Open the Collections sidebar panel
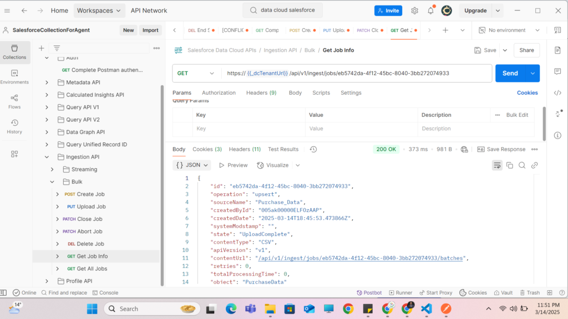Viewport: 568px width, 319px height. point(14,52)
